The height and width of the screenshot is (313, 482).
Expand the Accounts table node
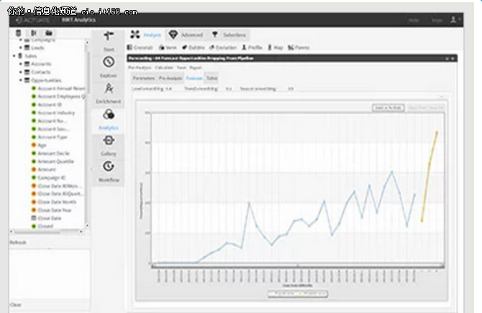click(x=21, y=64)
